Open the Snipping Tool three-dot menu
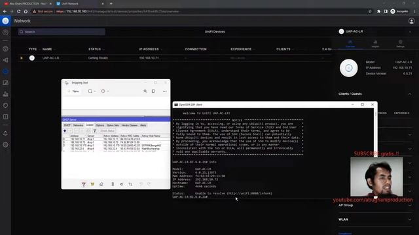419x235 pixels. click(164, 91)
